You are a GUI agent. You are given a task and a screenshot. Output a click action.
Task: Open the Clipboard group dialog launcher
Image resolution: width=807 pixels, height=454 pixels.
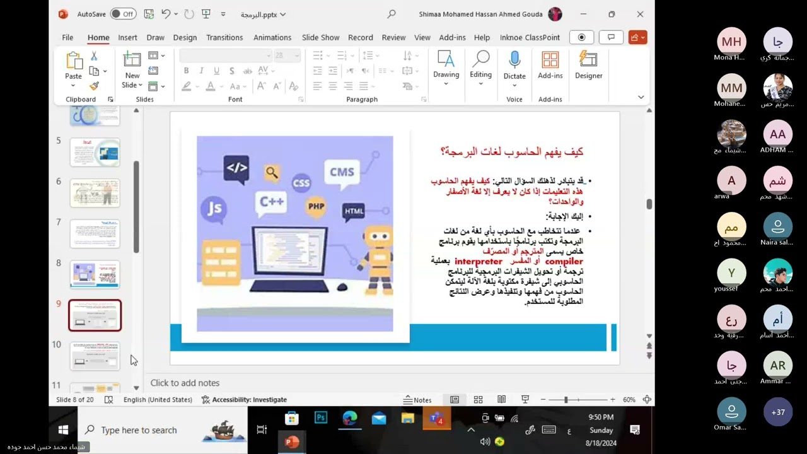pyautogui.click(x=110, y=100)
